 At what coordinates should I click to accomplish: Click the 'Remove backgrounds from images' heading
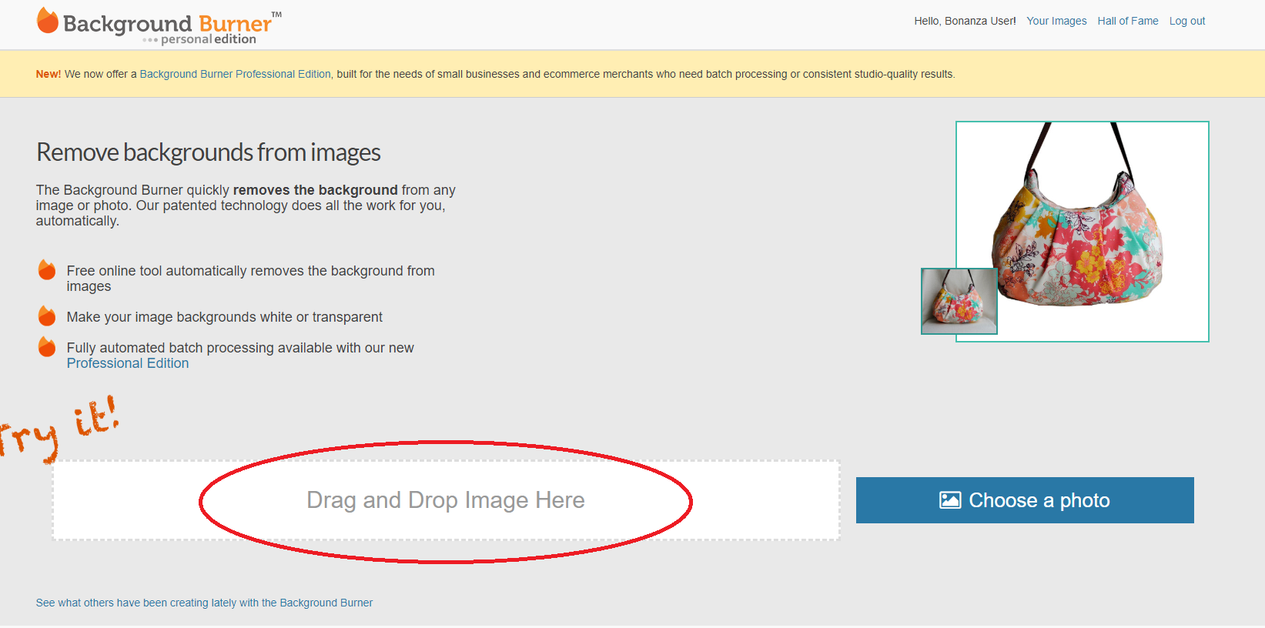click(x=209, y=152)
